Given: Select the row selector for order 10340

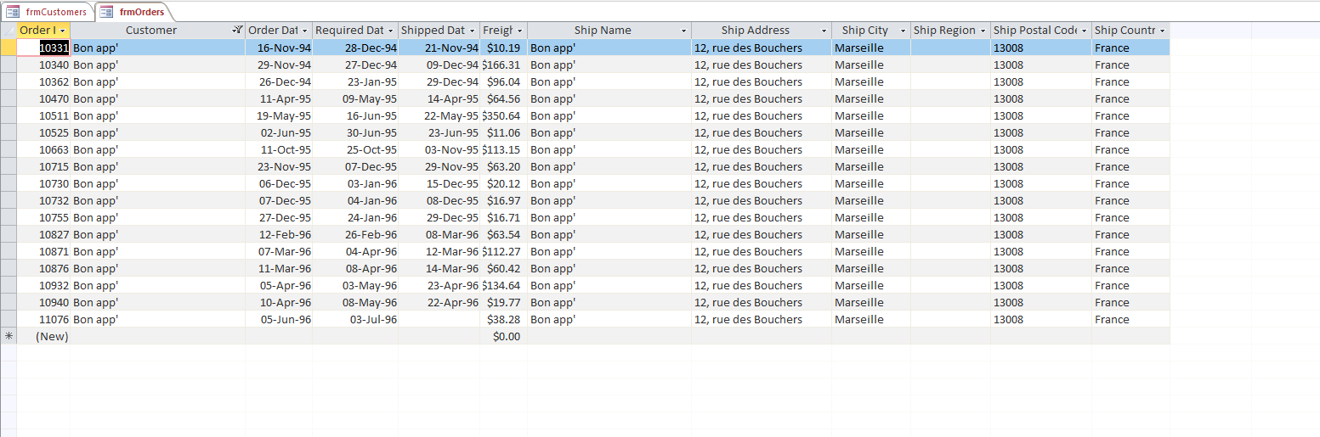Looking at the screenshot, I should [8, 64].
